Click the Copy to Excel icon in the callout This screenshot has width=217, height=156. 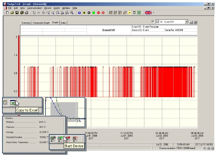(x=12, y=103)
